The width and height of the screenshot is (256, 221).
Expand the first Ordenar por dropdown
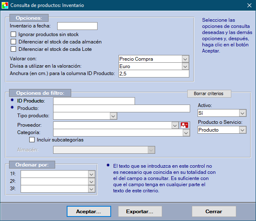coord(91,174)
